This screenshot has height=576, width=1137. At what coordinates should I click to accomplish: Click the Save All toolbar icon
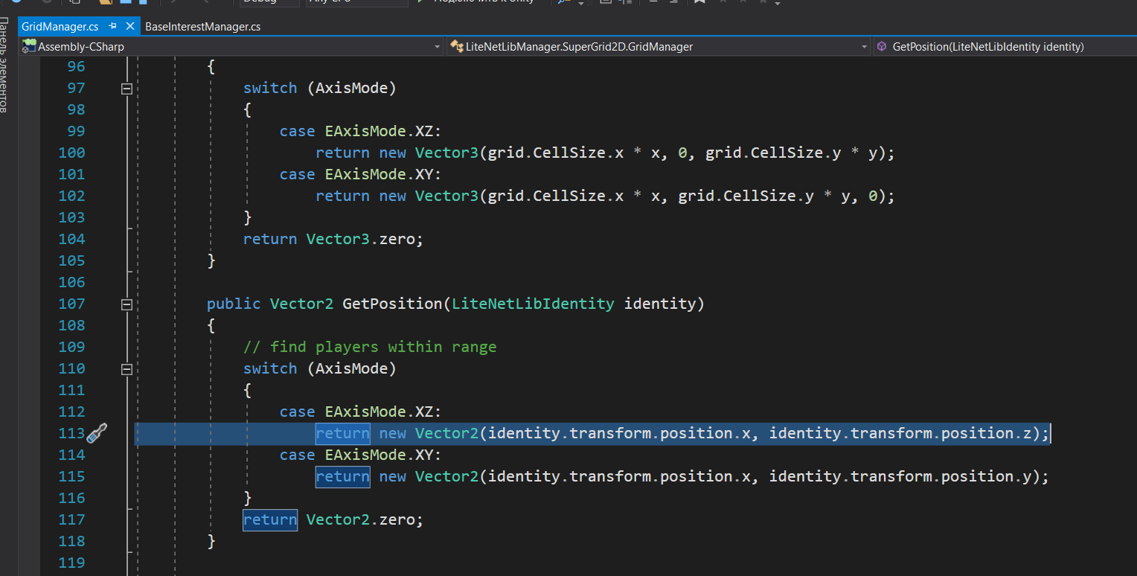tap(141, 2)
